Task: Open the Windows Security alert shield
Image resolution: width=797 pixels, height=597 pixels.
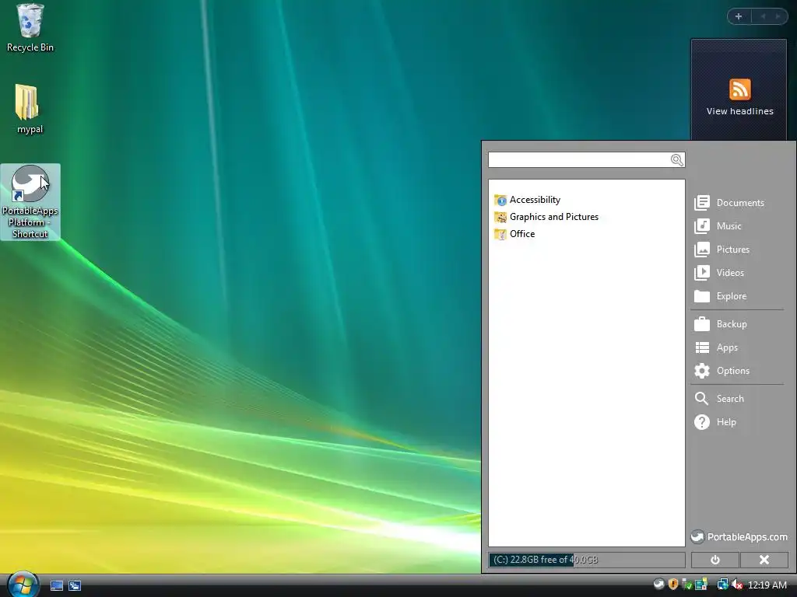Action: click(673, 585)
